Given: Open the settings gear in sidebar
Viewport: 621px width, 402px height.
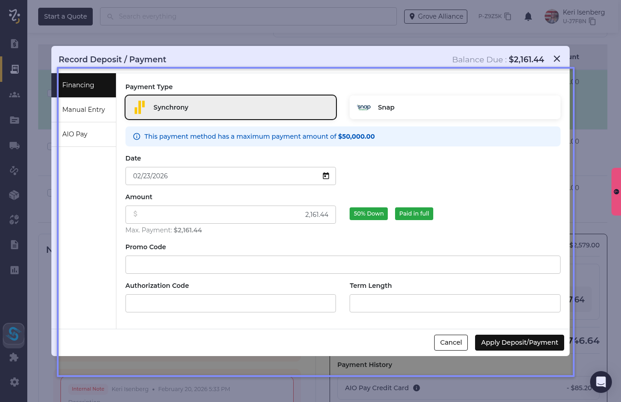Looking at the screenshot, I should click(14, 382).
